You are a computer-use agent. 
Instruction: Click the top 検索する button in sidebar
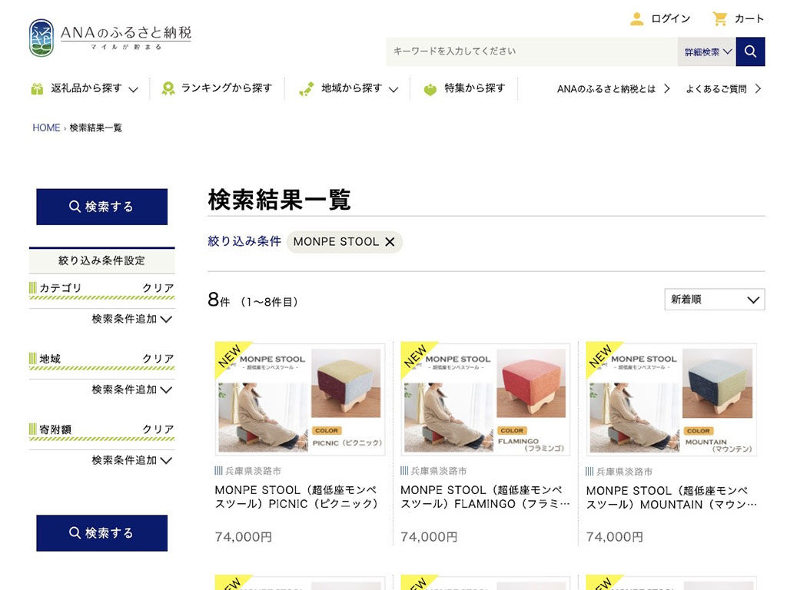click(x=101, y=207)
